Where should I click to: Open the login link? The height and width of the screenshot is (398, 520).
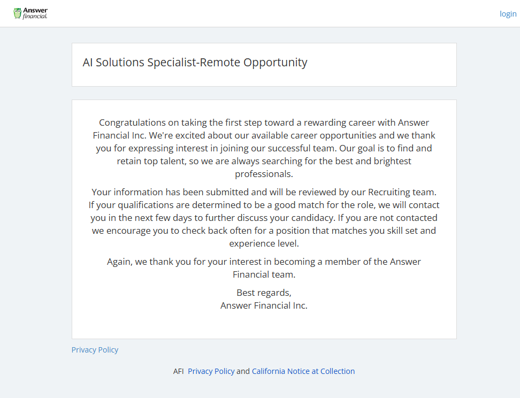[x=508, y=14]
